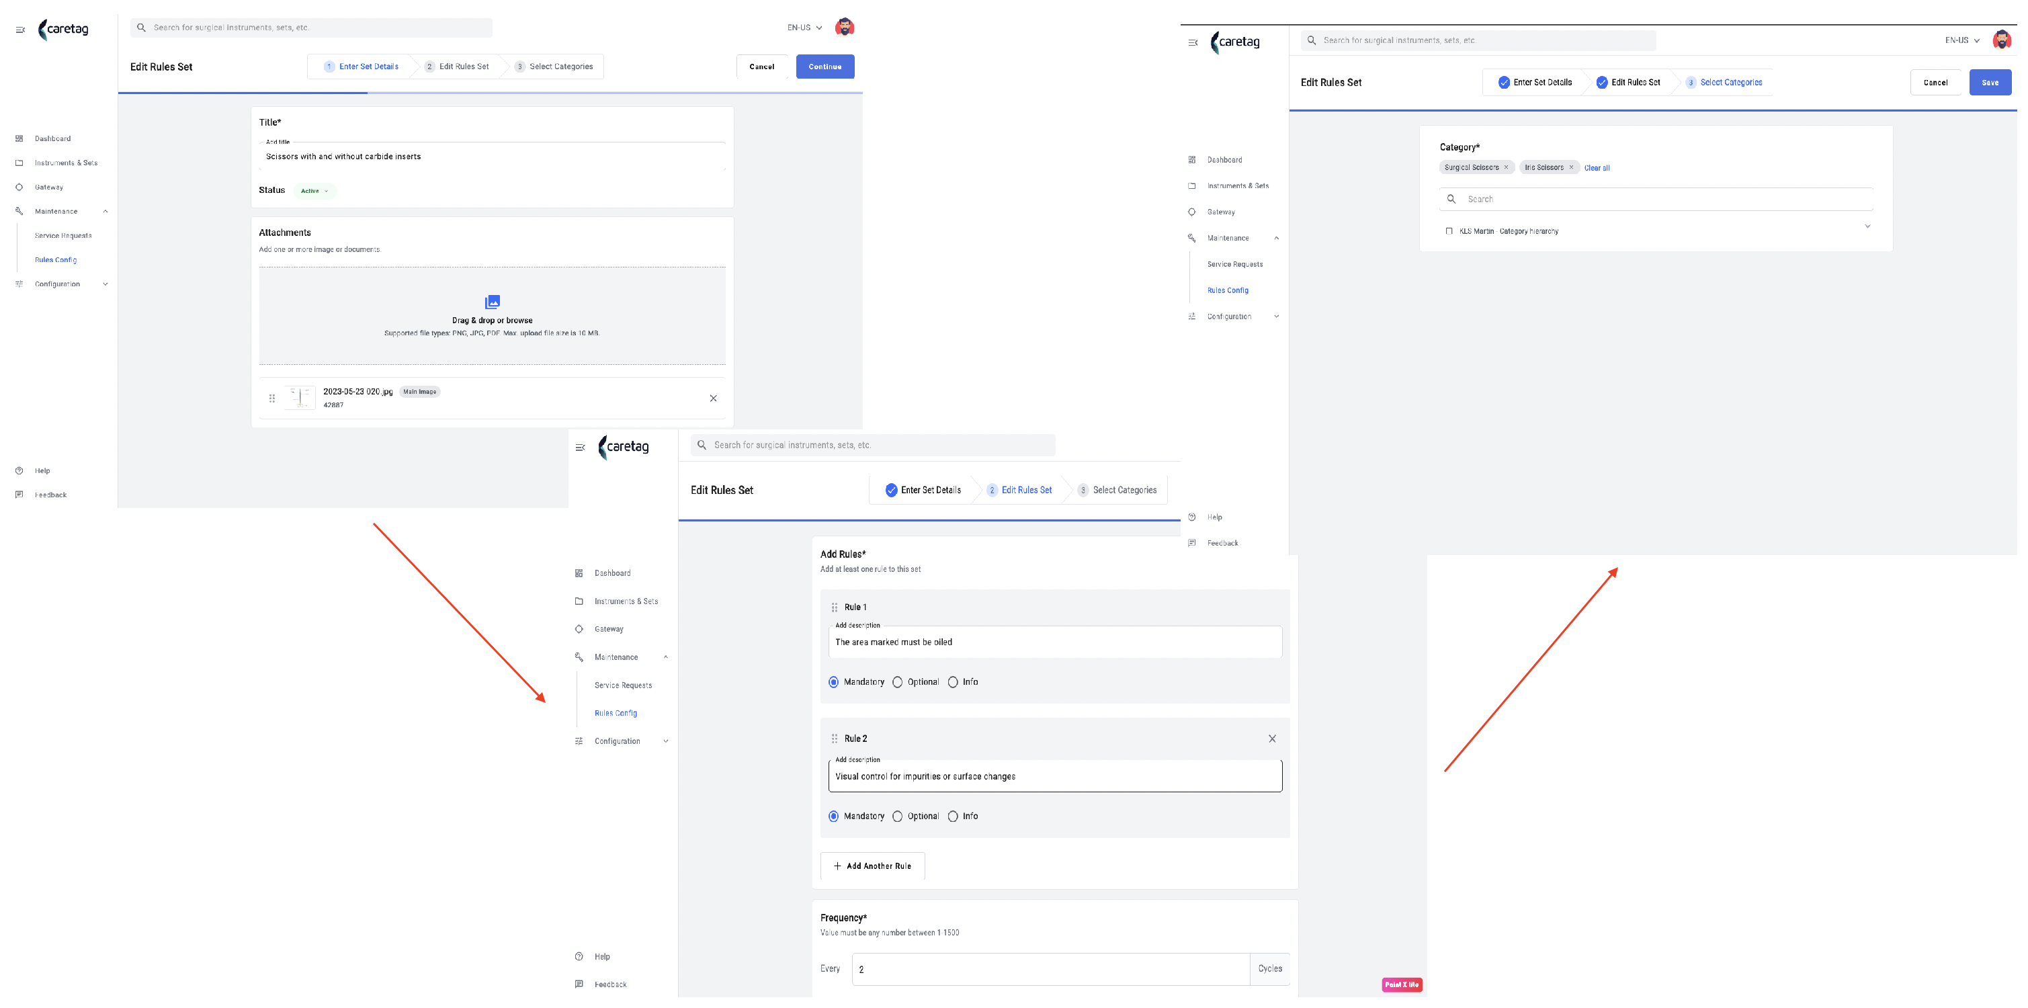Grab the Rule 1 drag handle icon
2028x1008 pixels.
pyautogui.click(x=835, y=607)
